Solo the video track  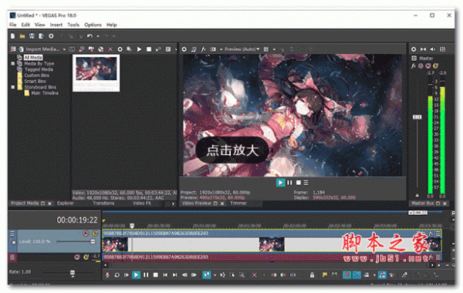click(95, 234)
